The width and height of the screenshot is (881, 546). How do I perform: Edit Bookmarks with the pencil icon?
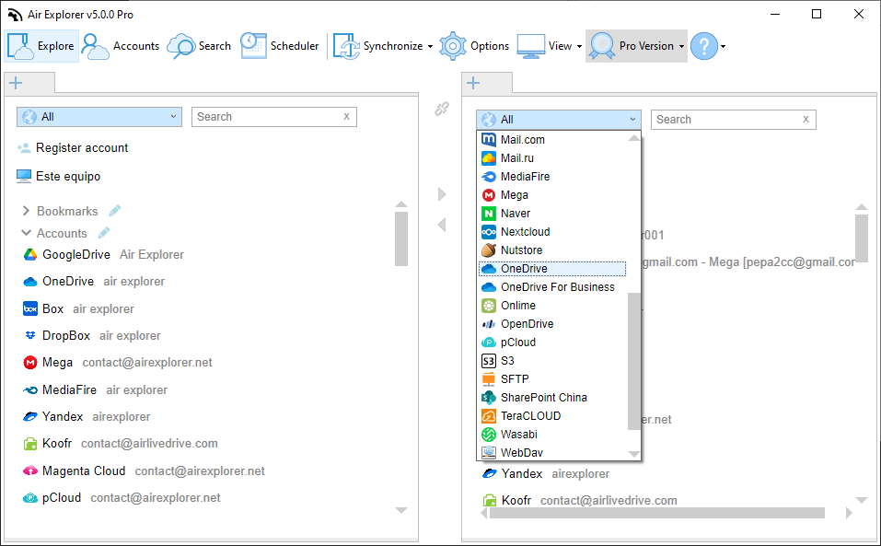tap(115, 211)
